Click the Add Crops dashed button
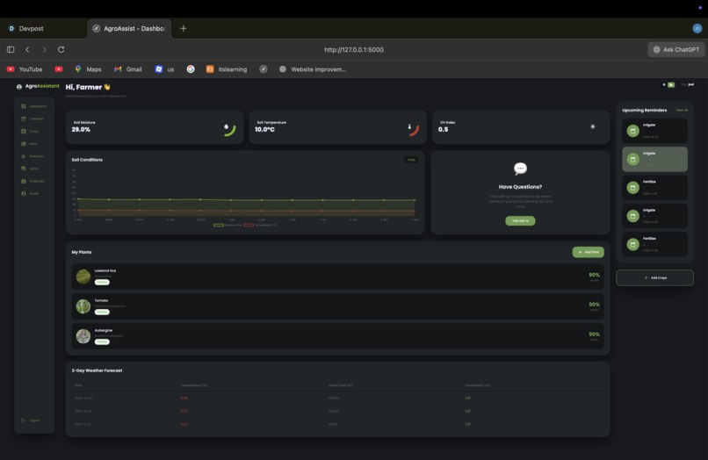 [654, 277]
